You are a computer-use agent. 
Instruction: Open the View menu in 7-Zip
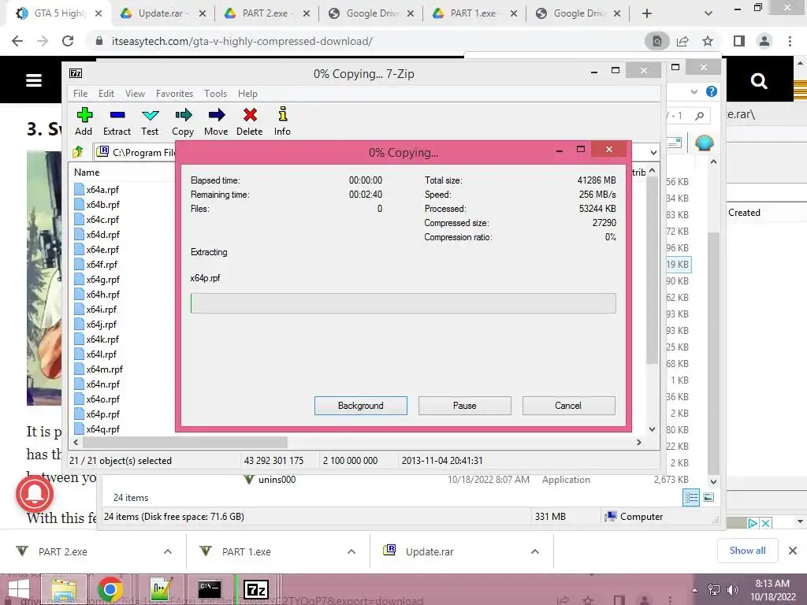pyautogui.click(x=135, y=94)
